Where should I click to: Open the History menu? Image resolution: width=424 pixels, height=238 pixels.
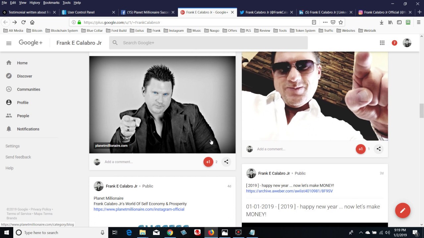pos(35,3)
